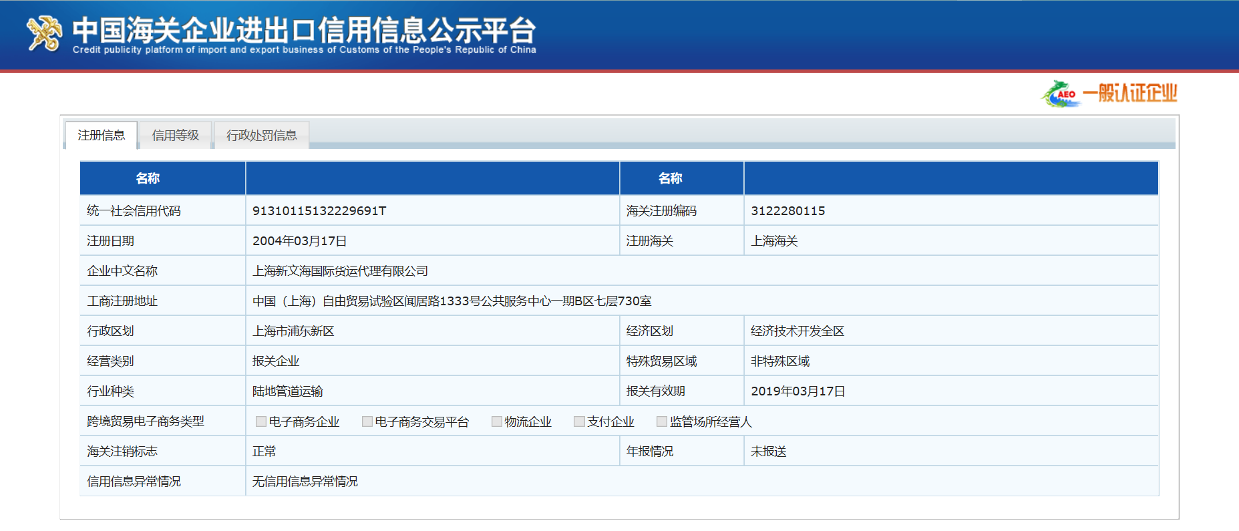Click the 跨境贸易电子商务类型 label

tap(146, 421)
